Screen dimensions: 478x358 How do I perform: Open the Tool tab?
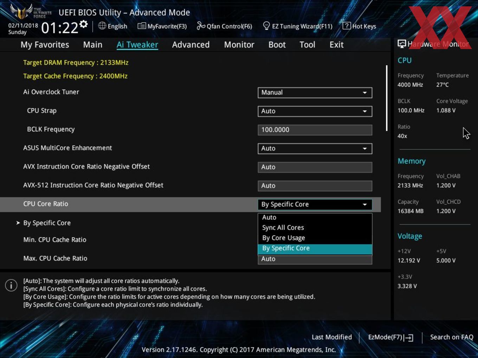(307, 45)
